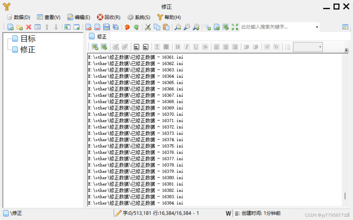Click the save all multiple disks icon
Viewport: 353px width, 220px height.
coord(116,27)
